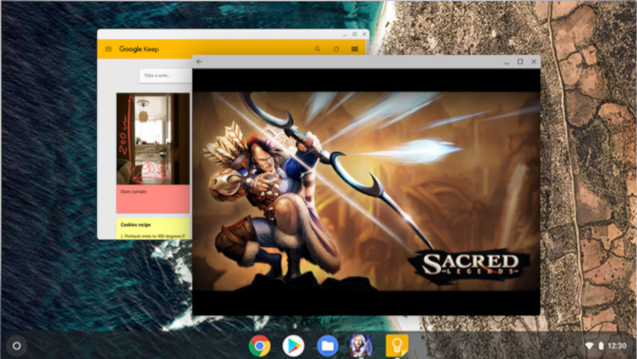Click the Take a note field

coord(165,75)
